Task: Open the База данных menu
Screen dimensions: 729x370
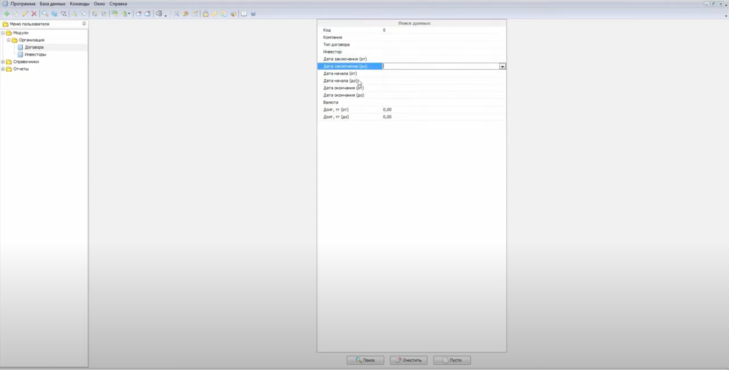Action: pyautogui.click(x=52, y=4)
